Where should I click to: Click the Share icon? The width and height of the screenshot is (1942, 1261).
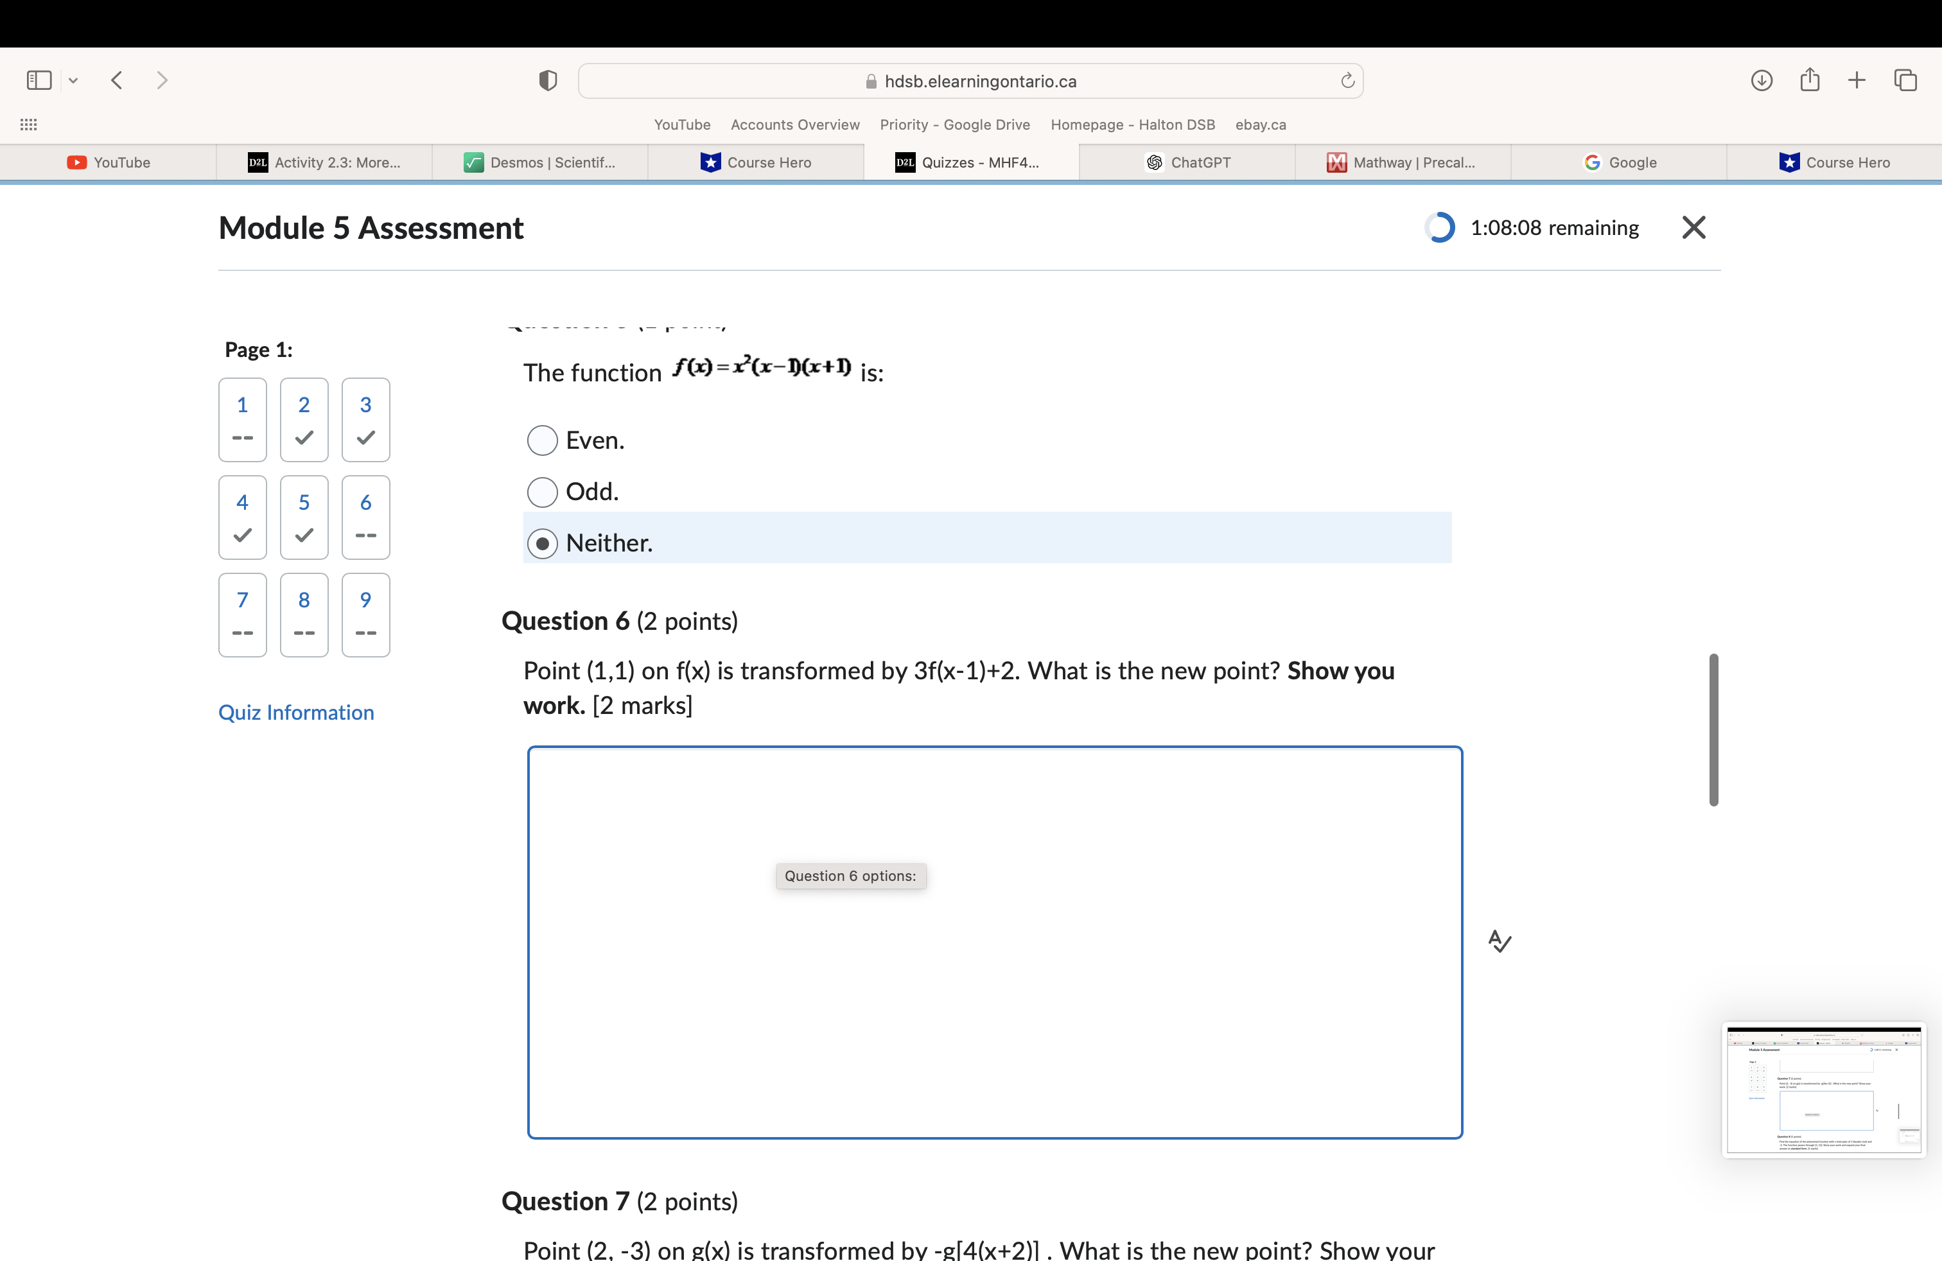tap(1810, 79)
